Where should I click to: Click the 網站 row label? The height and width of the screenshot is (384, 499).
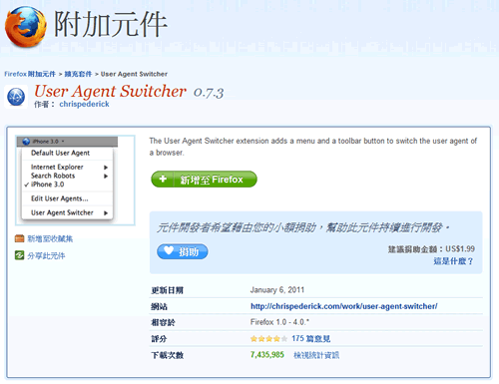point(159,306)
